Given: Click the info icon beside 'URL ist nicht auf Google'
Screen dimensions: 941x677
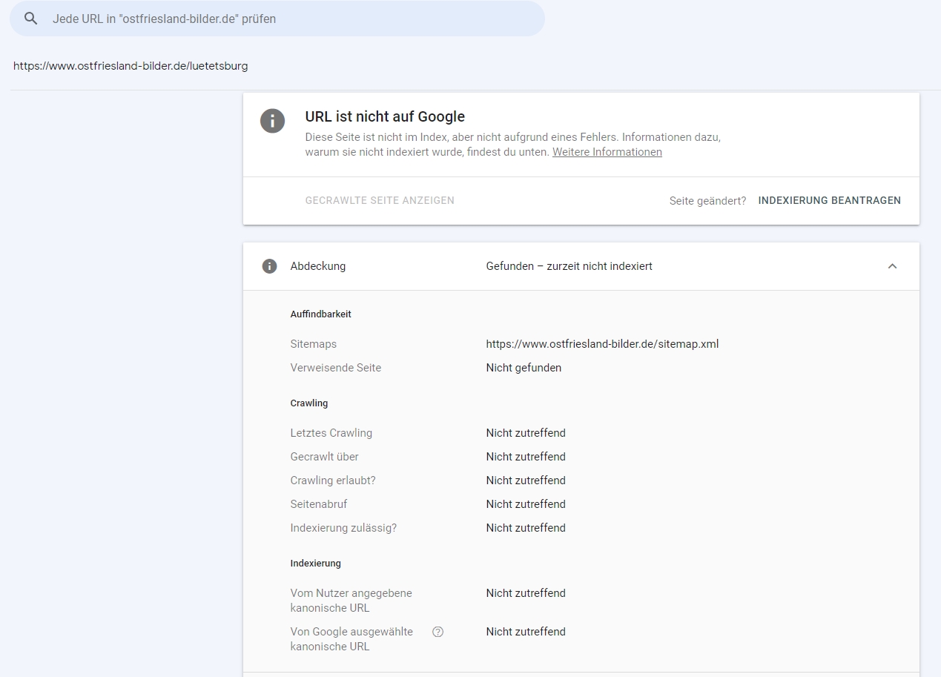Looking at the screenshot, I should (272, 121).
